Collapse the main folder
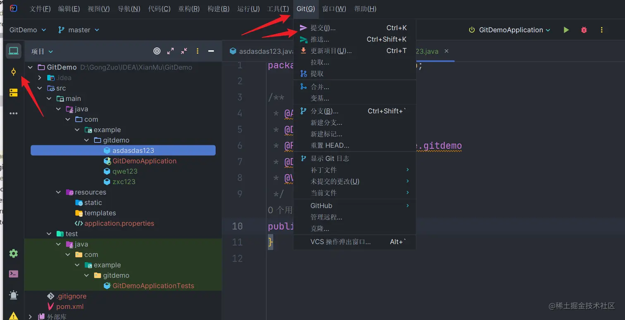The width and height of the screenshot is (625, 320). 49,98
